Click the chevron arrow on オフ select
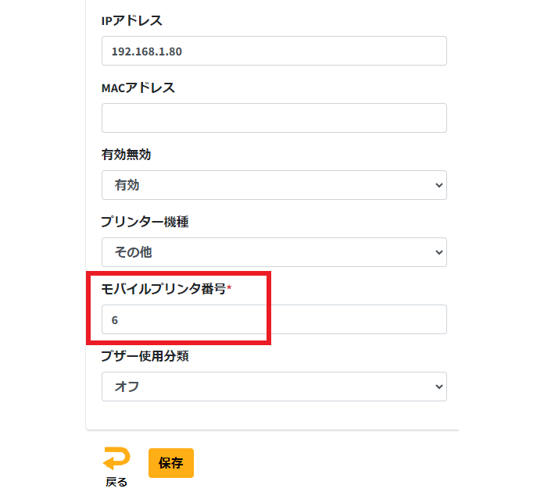 (437, 387)
